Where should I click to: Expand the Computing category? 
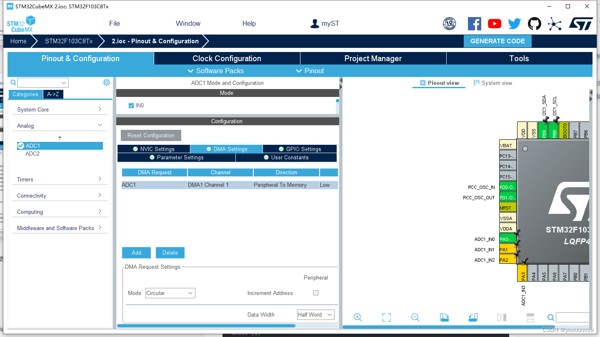(x=60, y=212)
